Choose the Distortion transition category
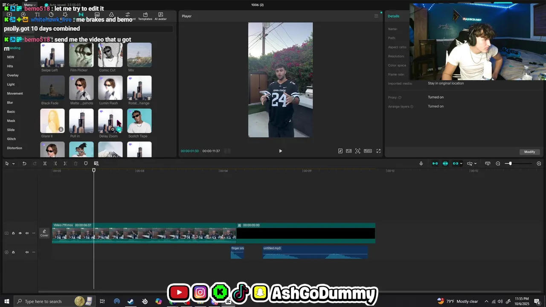Image resolution: width=546 pixels, height=307 pixels. click(15, 148)
